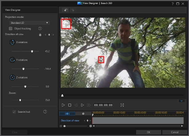Go to previous keyframe on timeline track

(84, 120)
